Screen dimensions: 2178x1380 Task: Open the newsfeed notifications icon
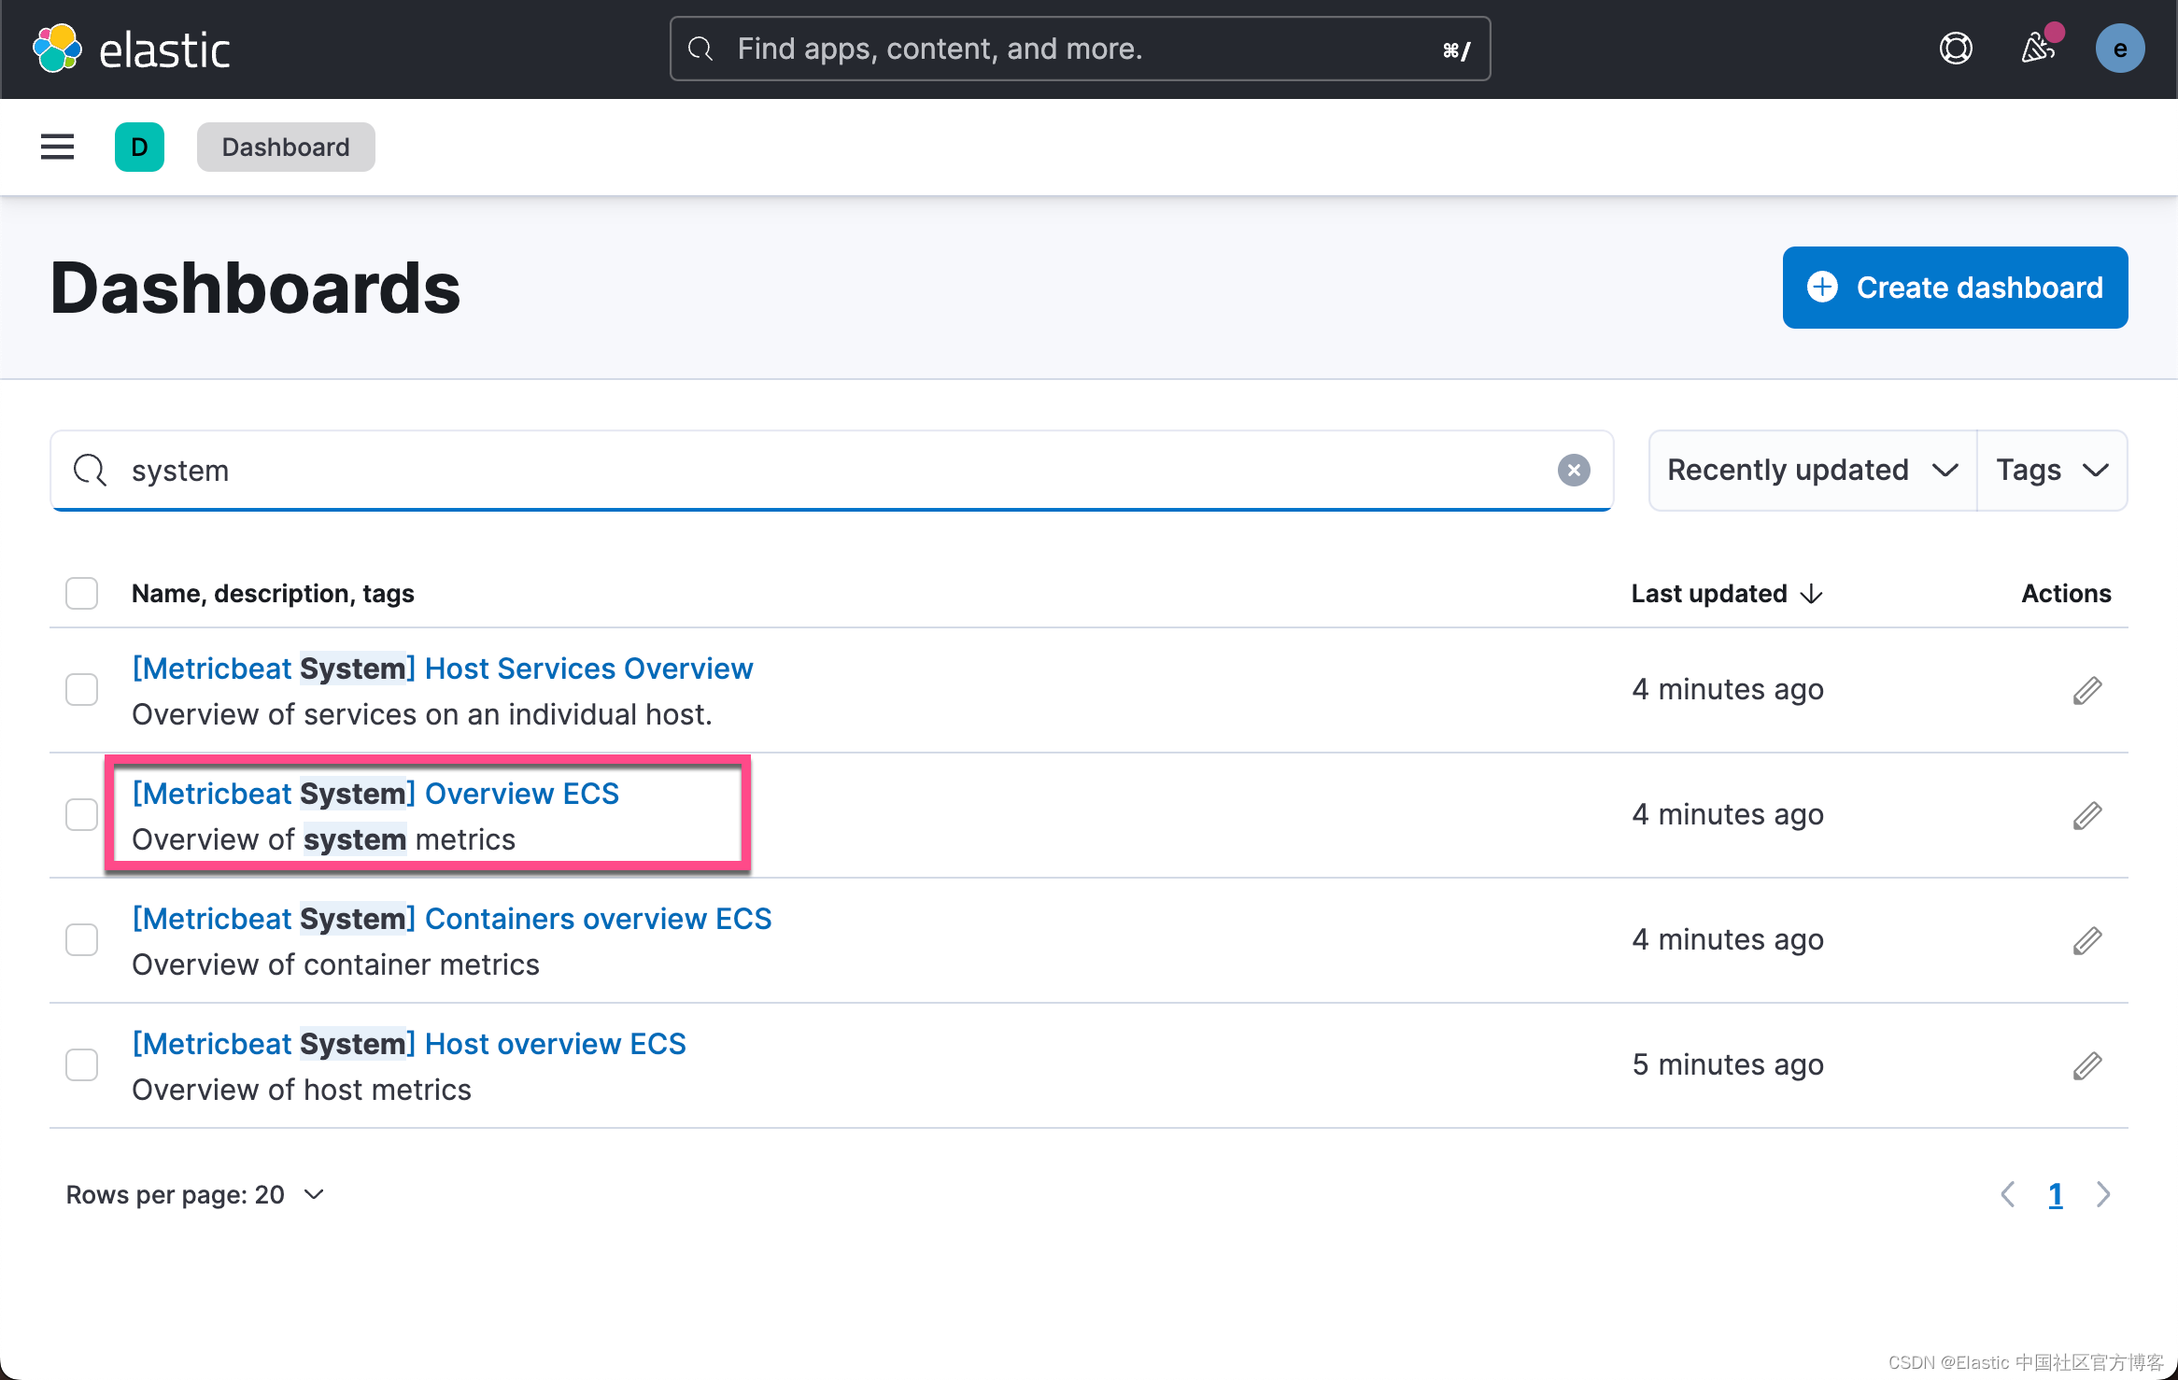2038,49
